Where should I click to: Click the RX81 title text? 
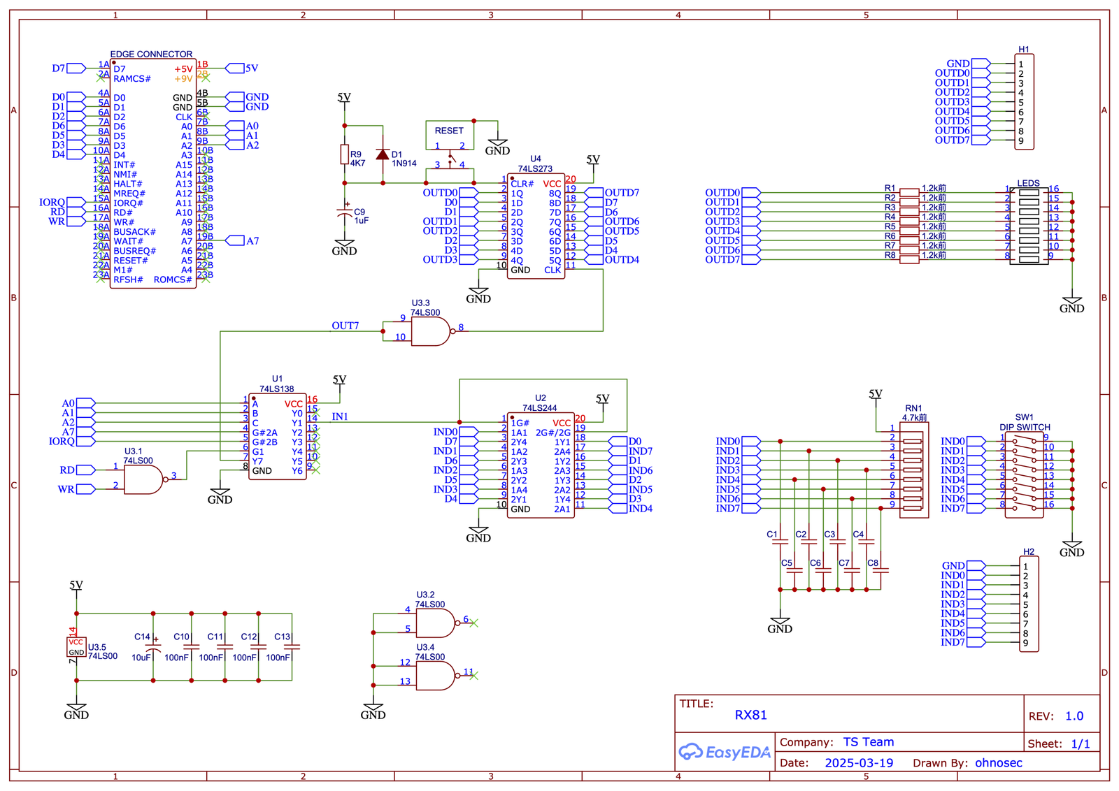(x=750, y=715)
